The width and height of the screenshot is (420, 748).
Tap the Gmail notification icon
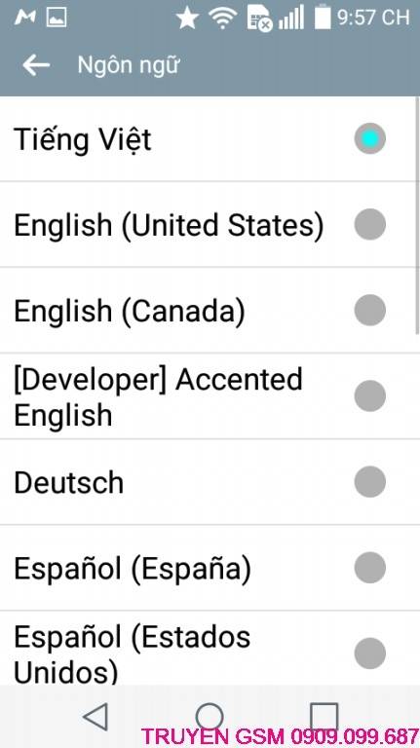click(25, 18)
